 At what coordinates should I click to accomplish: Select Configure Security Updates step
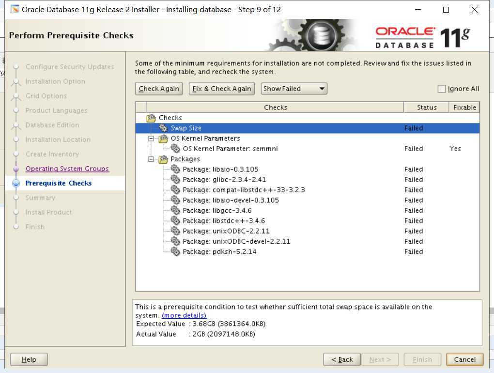(70, 67)
